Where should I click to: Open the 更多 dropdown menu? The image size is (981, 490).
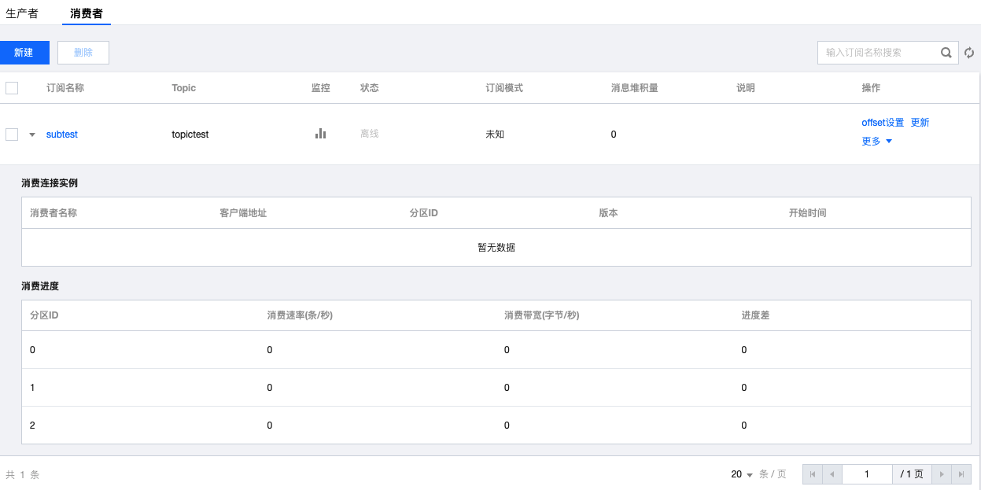(x=876, y=142)
